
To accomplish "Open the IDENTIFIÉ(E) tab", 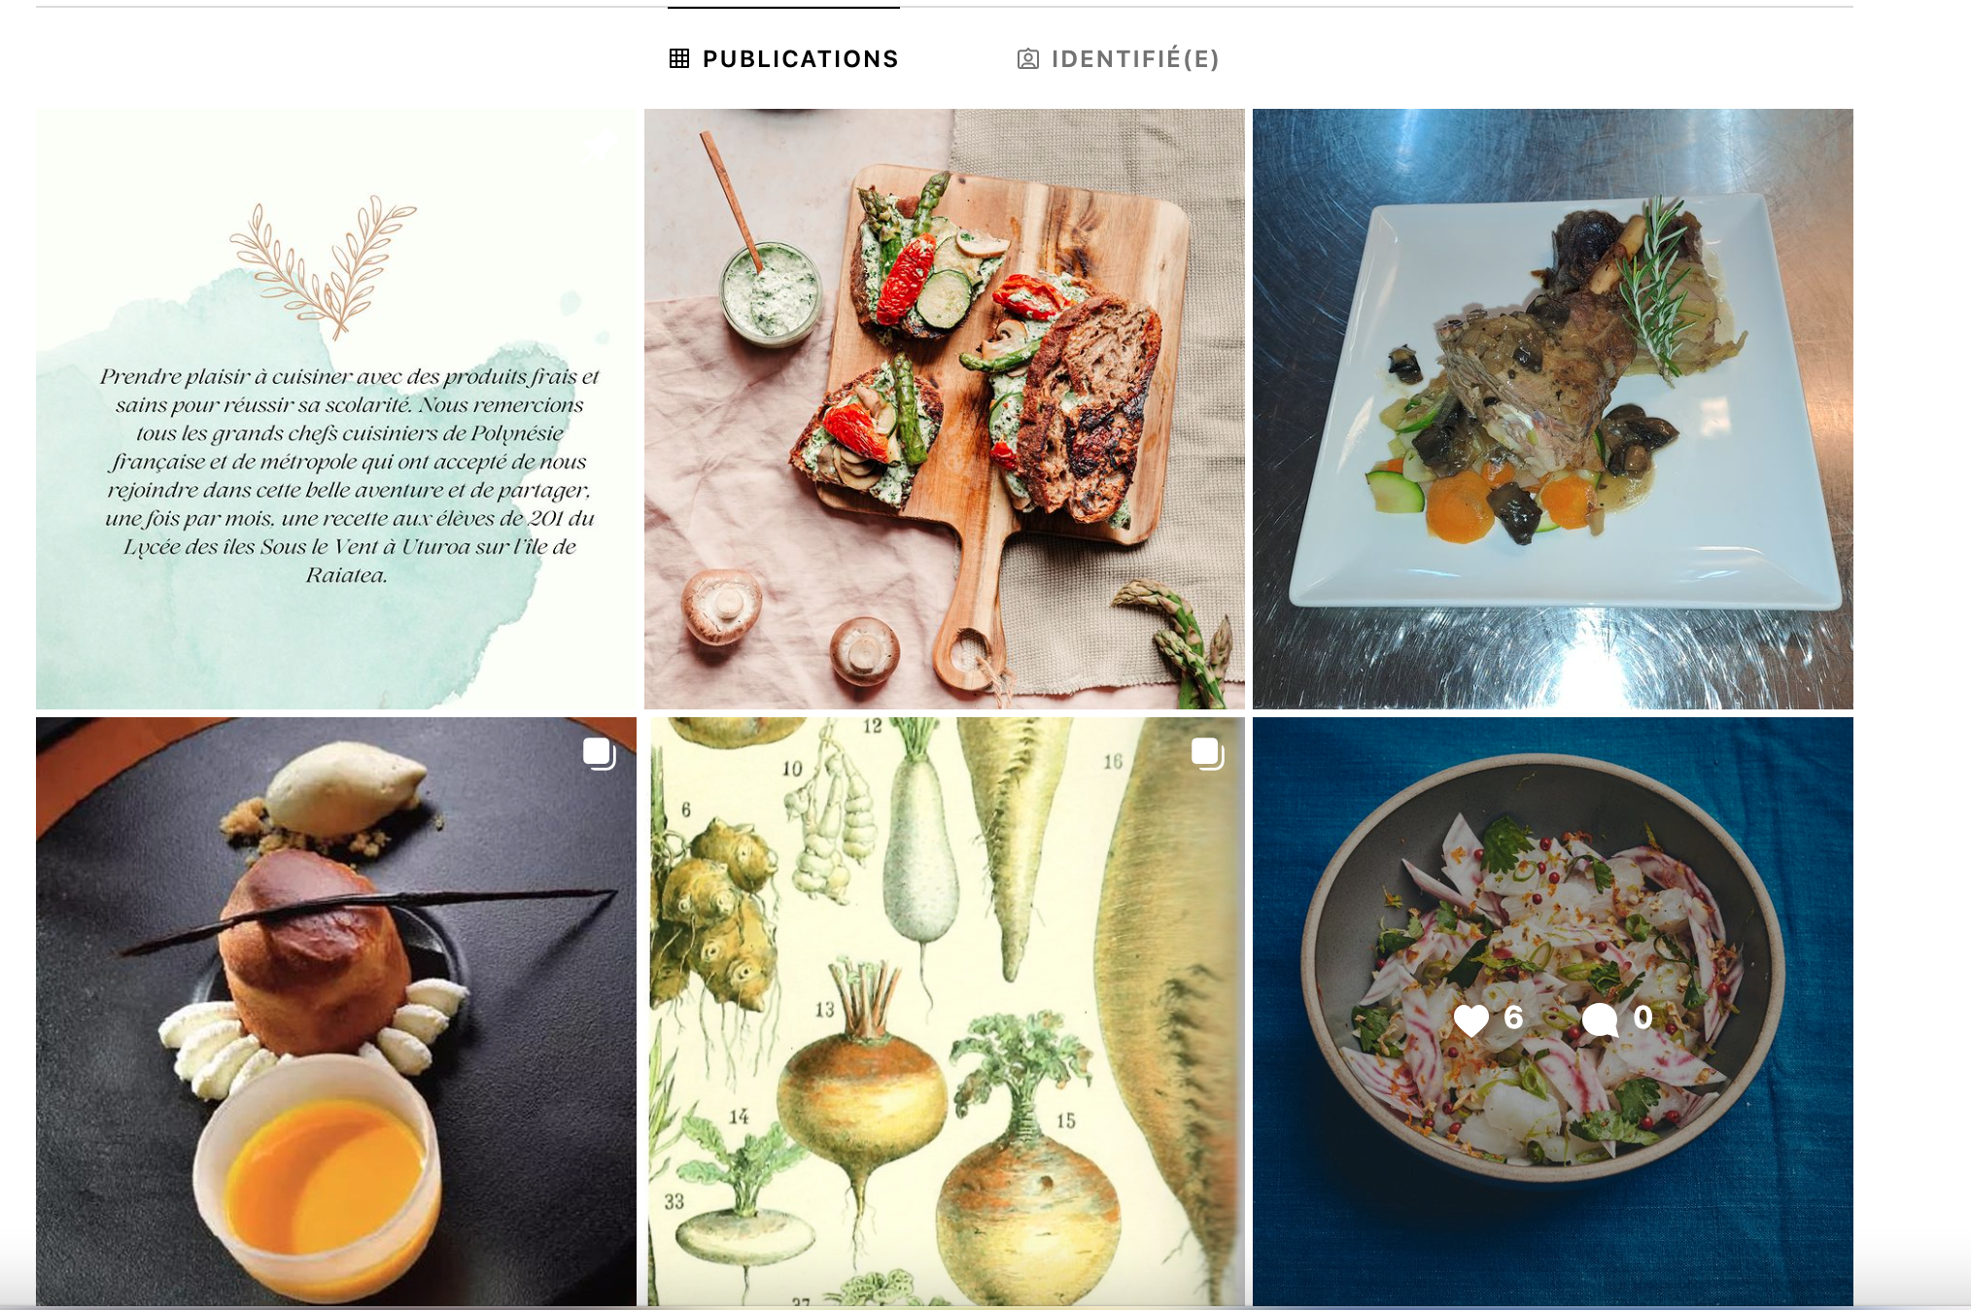I will pyautogui.click(x=1118, y=59).
